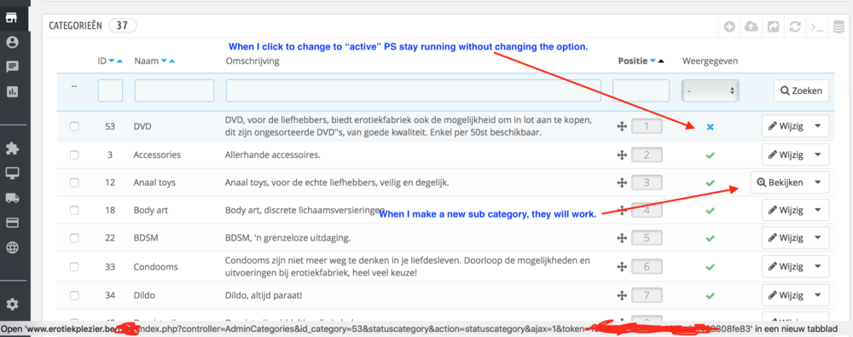Open the Payment credit card icon in sidebar
This screenshot has height=337, width=853.
12,223
